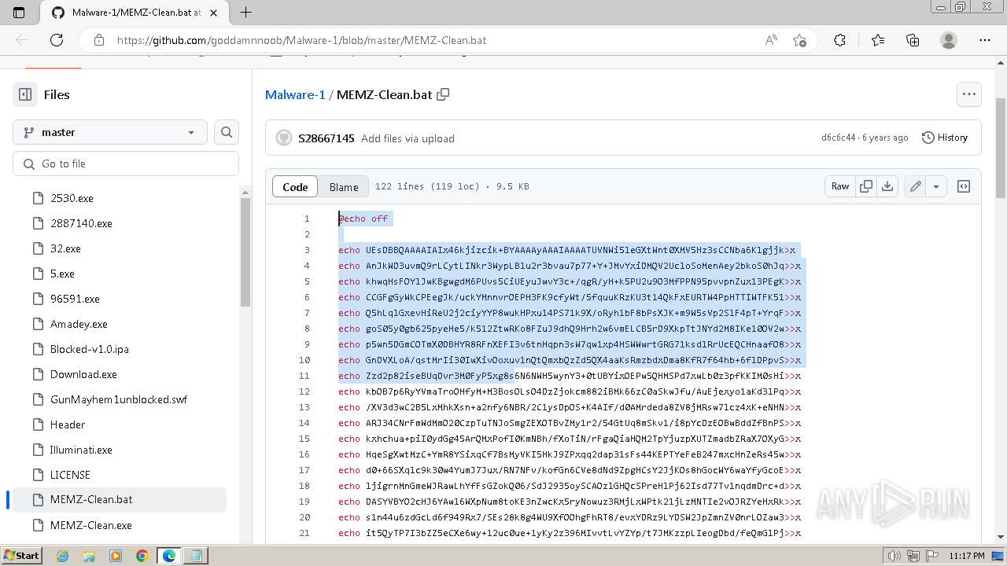Open Illuminati.exe file entry
Viewport: 1007px width, 566px height.
pos(81,450)
